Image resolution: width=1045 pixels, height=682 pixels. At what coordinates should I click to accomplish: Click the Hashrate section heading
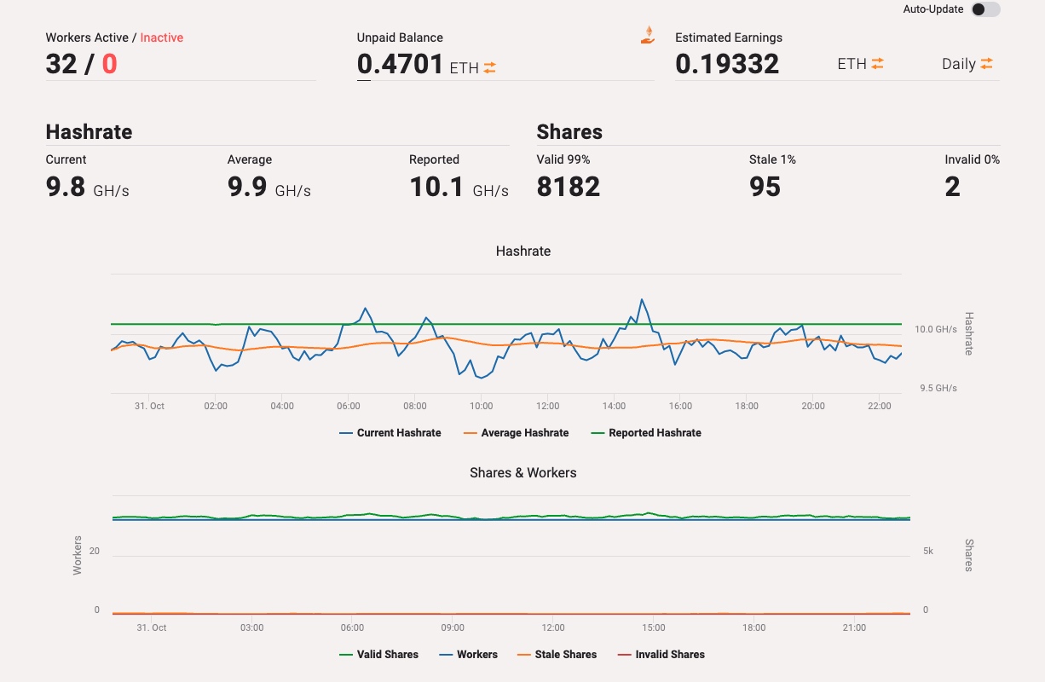coord(89,132)
